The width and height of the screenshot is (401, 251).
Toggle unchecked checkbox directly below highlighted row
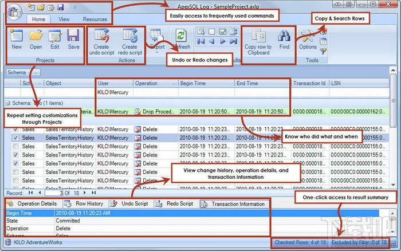coord(15,146)
